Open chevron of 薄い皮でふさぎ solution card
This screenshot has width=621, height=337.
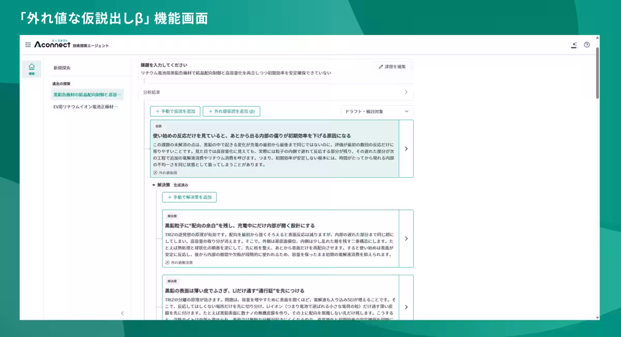[x=406, y=307]
